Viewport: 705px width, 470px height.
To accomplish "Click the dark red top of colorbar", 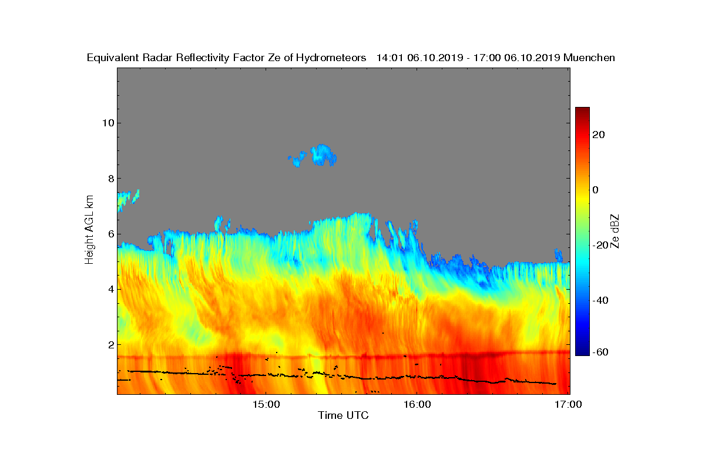I will point(582,112).
